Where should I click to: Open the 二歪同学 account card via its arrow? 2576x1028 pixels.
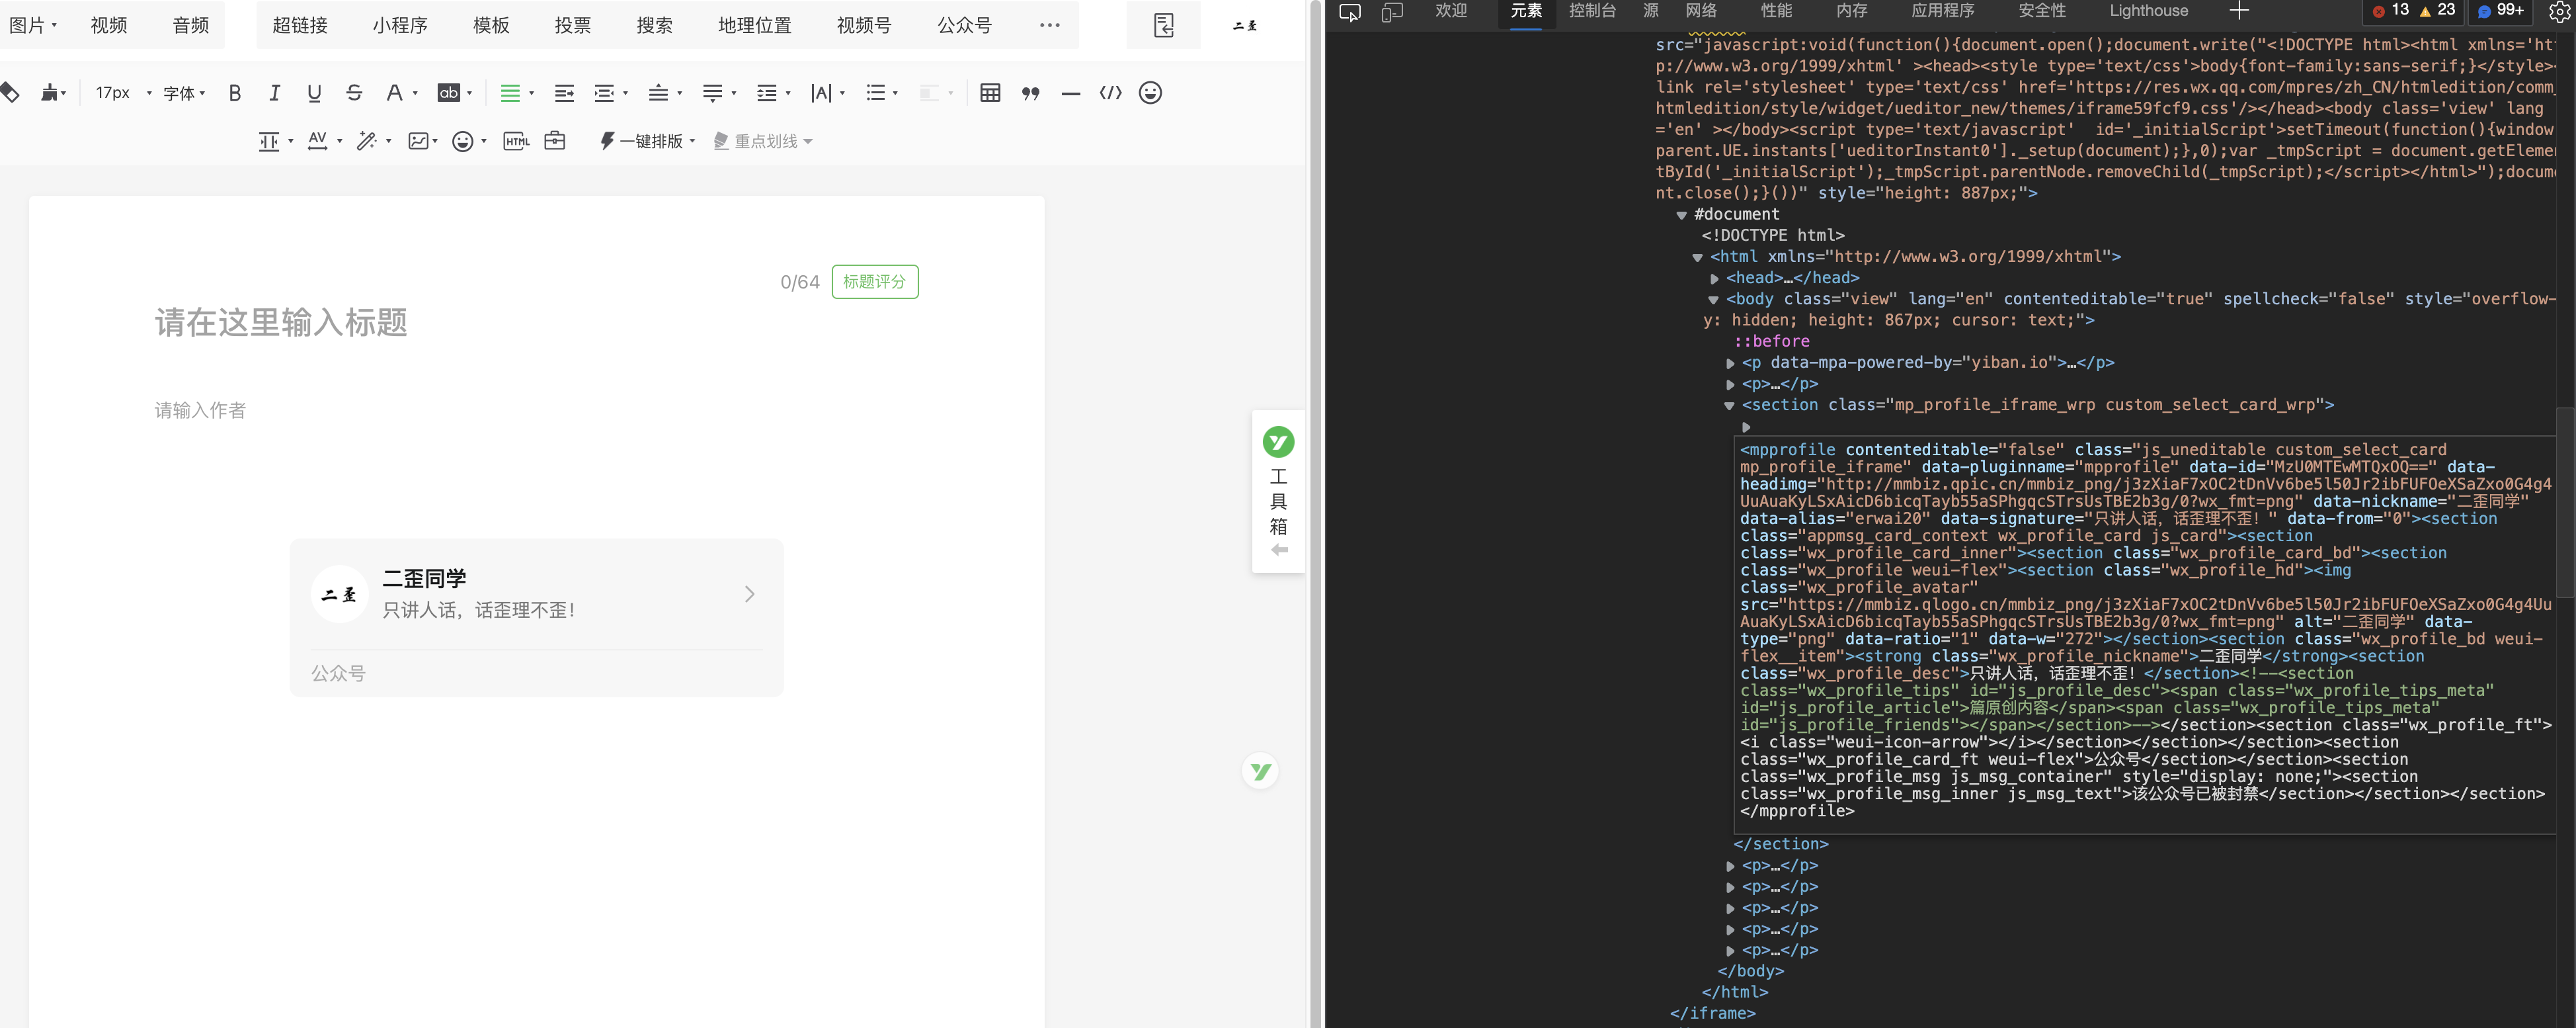pyautogui.click(x=749, y=593)
